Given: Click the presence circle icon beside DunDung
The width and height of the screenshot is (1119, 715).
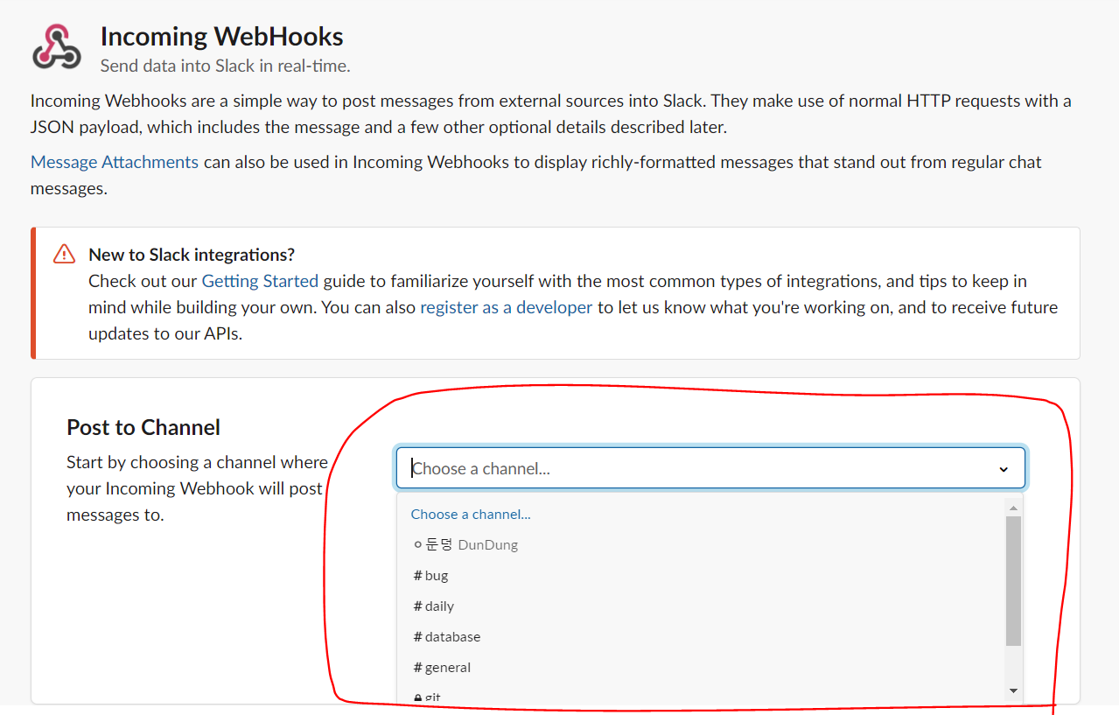Looking at the screenshot, I should coord(418,544).
